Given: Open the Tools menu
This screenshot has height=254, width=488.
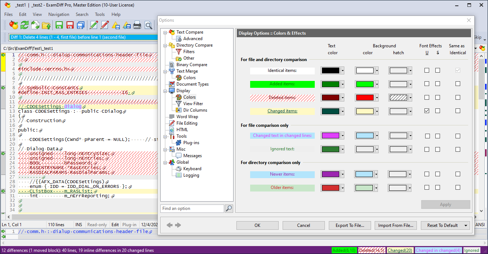Looking at the screenshot, I should point(100,14).
